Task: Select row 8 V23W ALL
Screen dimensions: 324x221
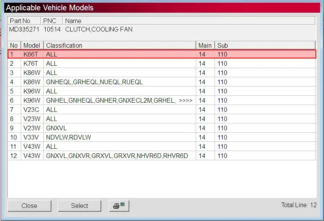Action: [x=162, y=119]
